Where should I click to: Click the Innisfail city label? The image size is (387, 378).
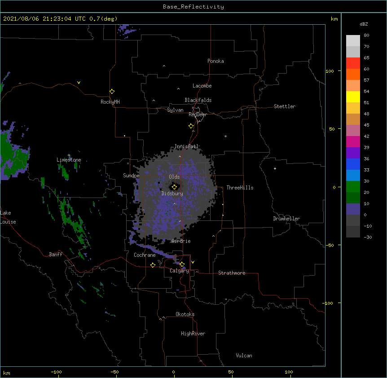186,146
